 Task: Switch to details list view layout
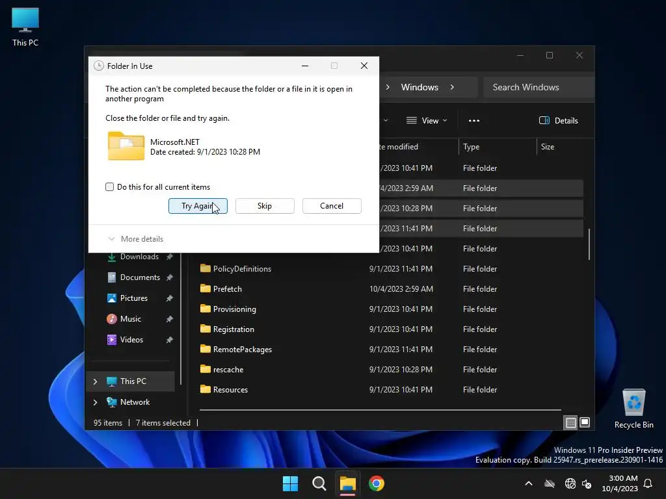(570, 422)
